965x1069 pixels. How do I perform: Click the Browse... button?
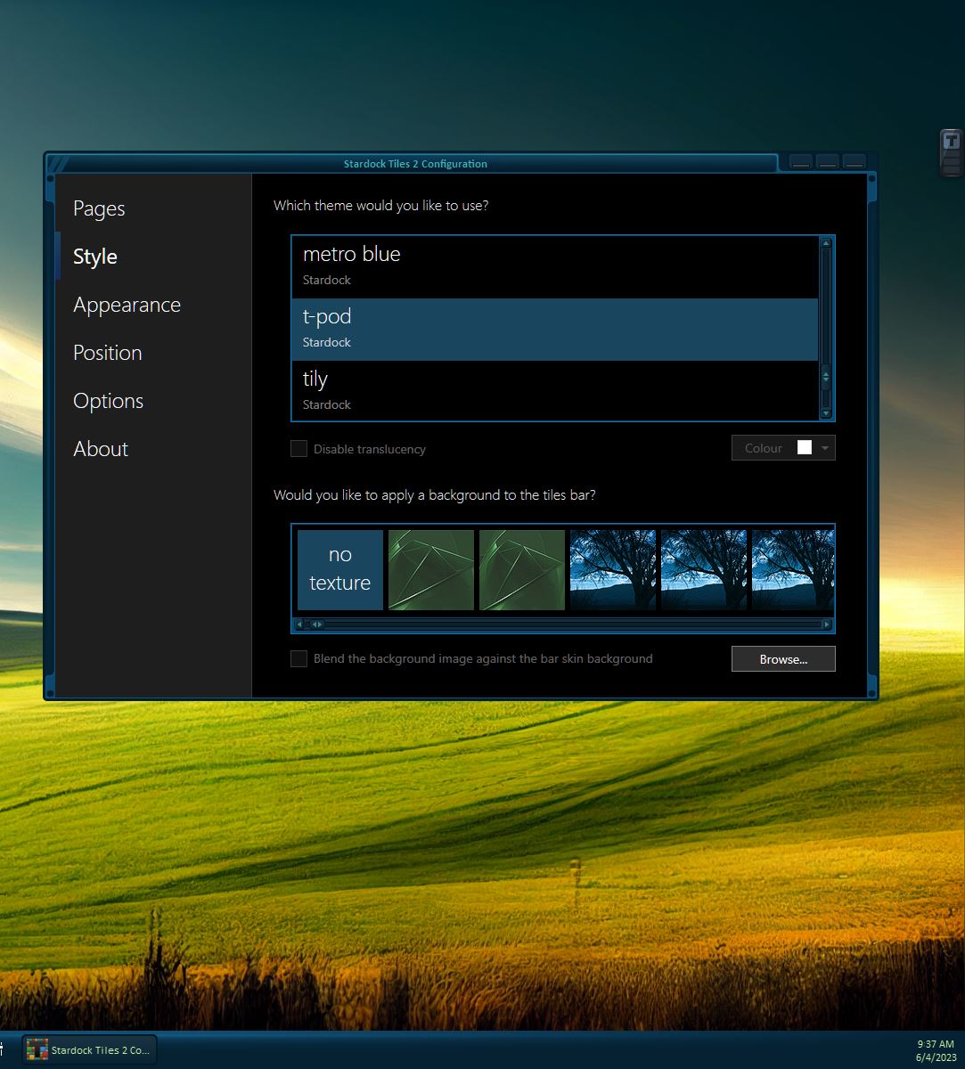783,659
